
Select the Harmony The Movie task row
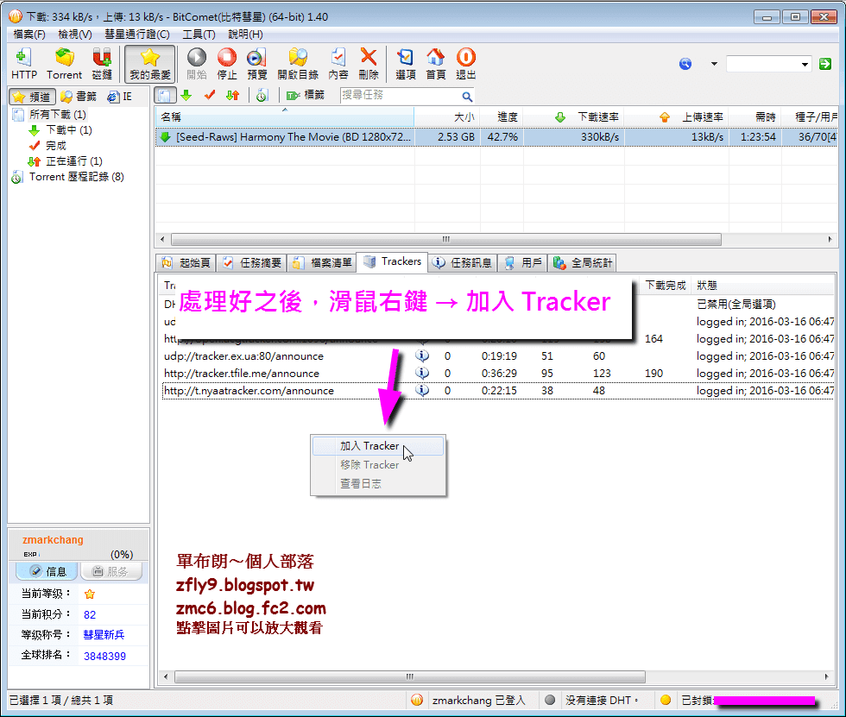(496, 137)
